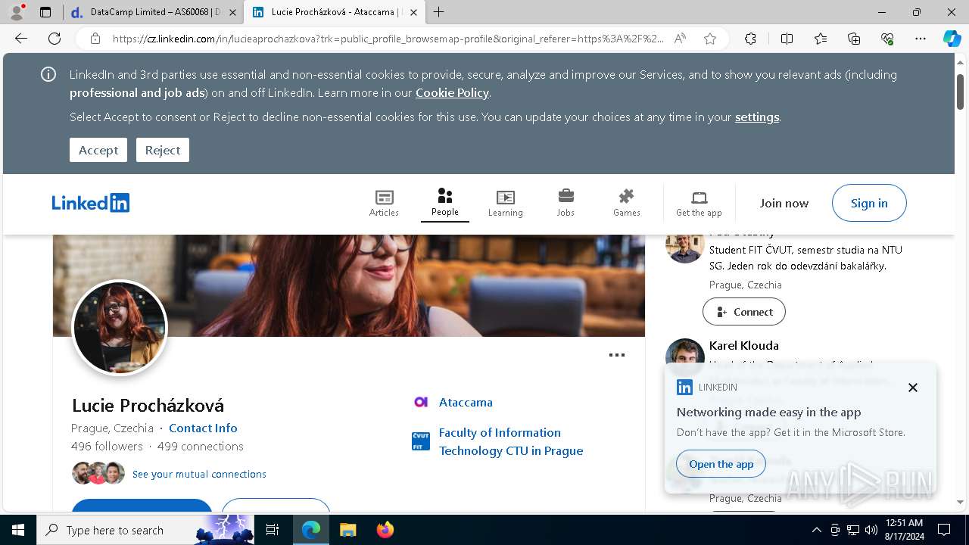Image resolution: width=969 pixels, height=545 pixels.
Task: Close the Lucie Procházková tab
Action: coord(414,12)
